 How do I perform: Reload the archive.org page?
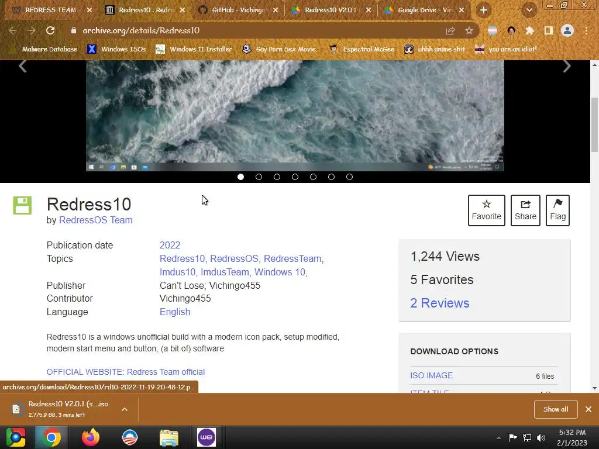click(x=50, y=30)
